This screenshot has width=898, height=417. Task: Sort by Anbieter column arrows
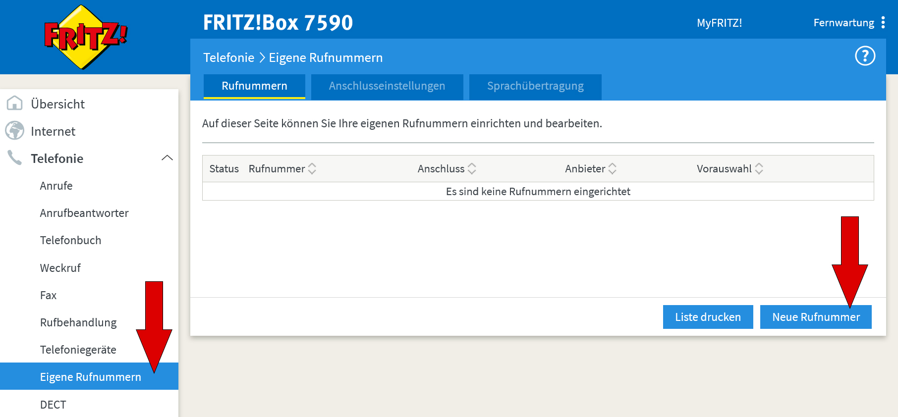point(613,169)
